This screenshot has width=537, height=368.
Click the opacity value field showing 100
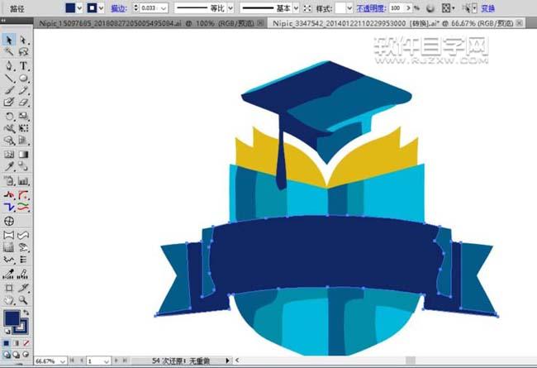tap(397, 8)
